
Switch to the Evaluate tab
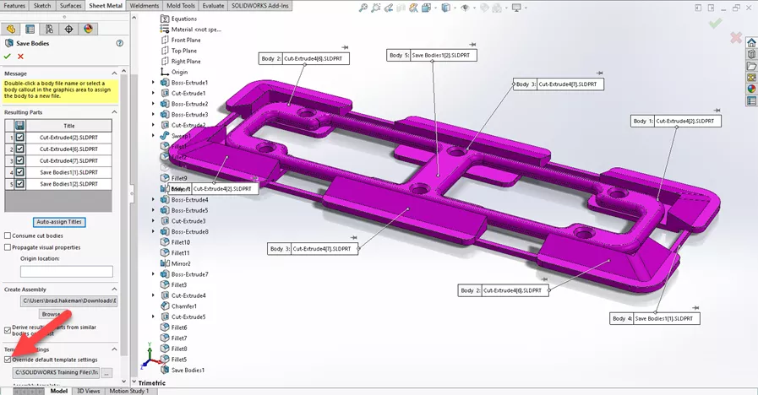click(x=213, y=6)
